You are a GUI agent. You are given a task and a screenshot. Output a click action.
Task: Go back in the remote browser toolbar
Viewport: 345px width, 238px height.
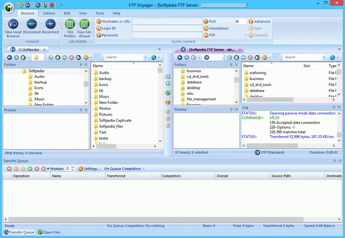coord(180,57)
